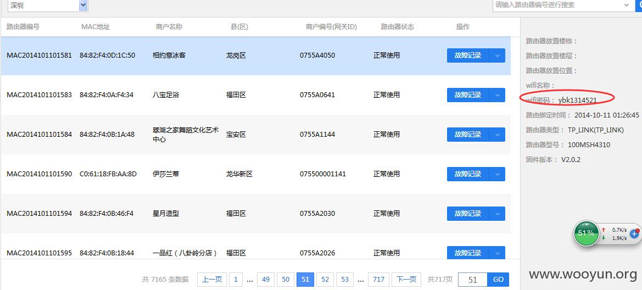642x290 pixels.
Task: Click the 路由器状态 column header
Action: pyautogui.click(x=398, y=26)
